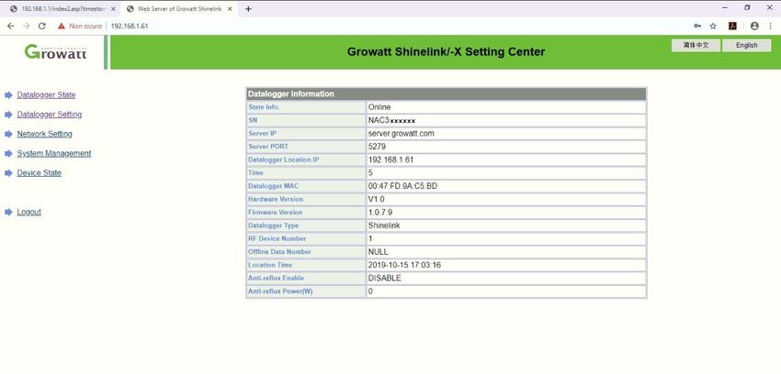This screenshot has height=374, width=781.
Task: Click the arrow icon beside Logout
Action: [x=8, y=213]
